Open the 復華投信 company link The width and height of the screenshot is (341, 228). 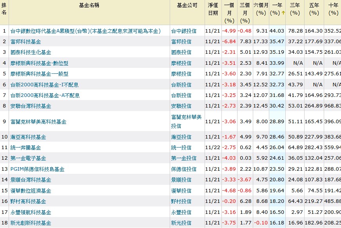181,191
